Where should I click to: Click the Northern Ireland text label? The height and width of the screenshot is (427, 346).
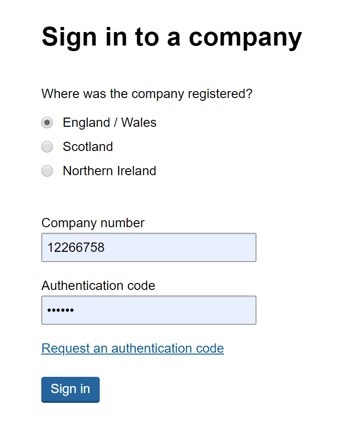(x=109, y=171)
